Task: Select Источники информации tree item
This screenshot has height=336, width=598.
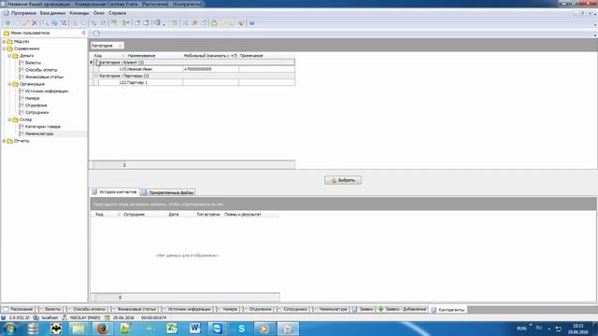Action: coord(47,91)
